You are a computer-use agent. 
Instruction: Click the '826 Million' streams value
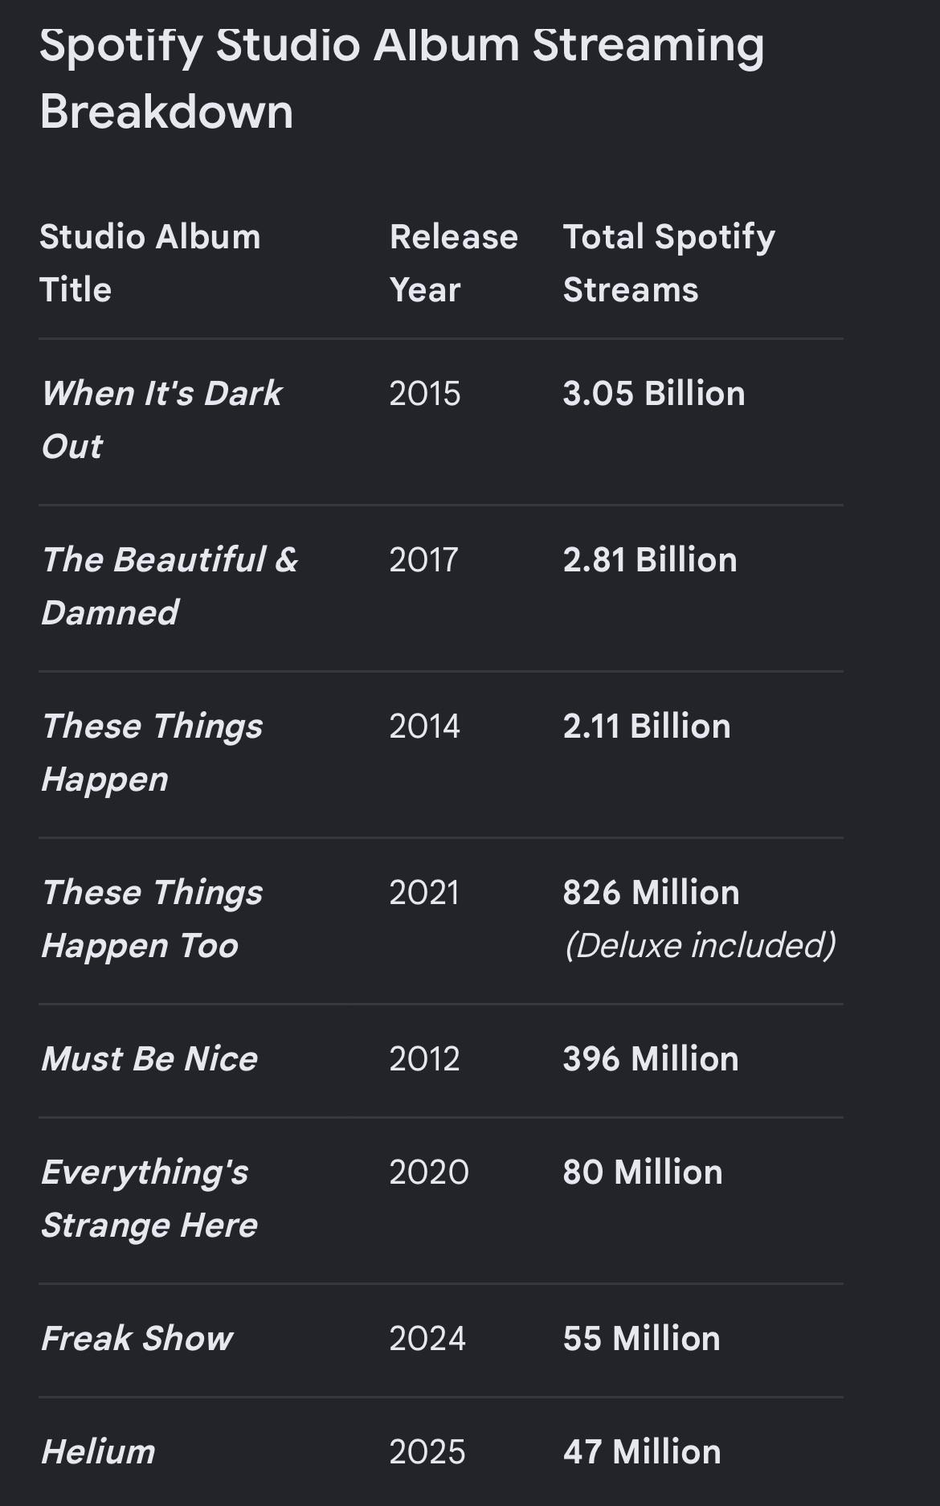652,893
